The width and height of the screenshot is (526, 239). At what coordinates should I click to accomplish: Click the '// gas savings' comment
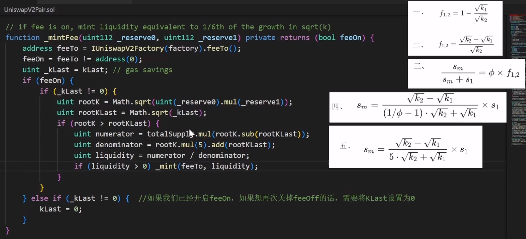point(143,70)
